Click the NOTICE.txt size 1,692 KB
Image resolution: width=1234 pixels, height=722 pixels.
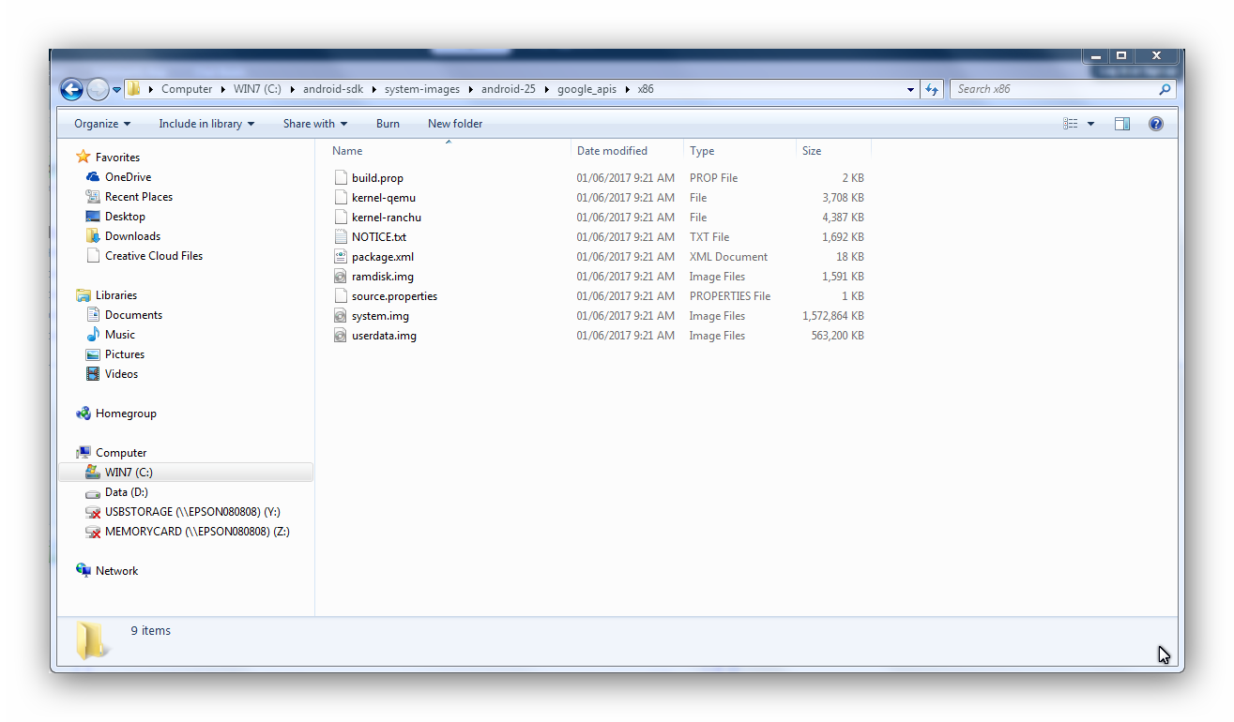(x=843, y=237)
